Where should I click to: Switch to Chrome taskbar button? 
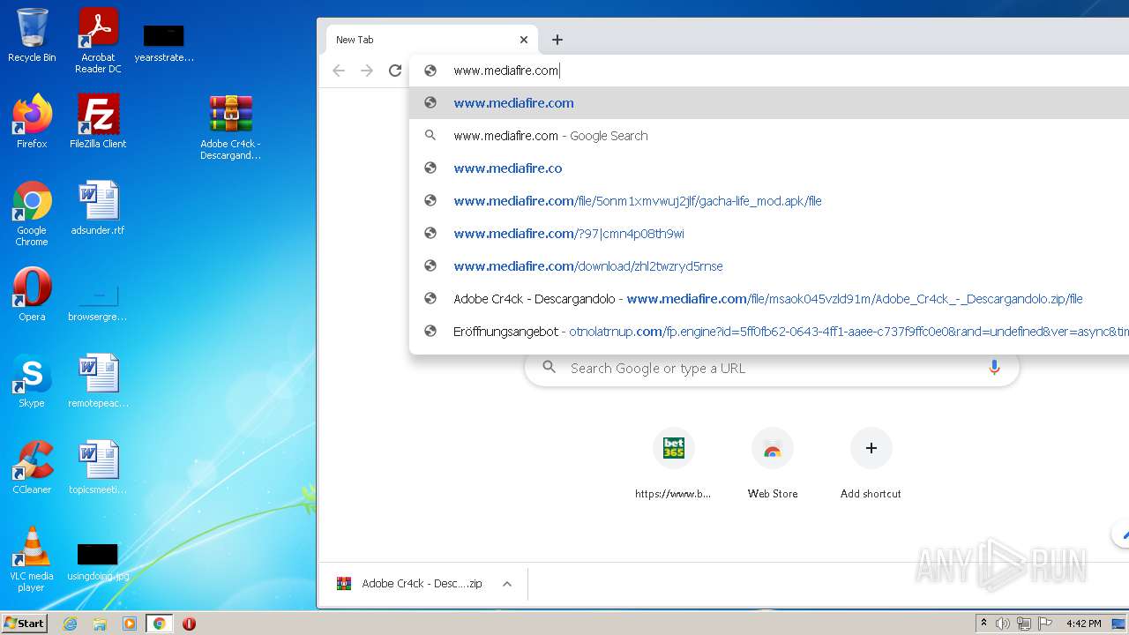pos(160,624)
